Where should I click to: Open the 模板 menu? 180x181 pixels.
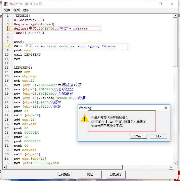(26, 10)
